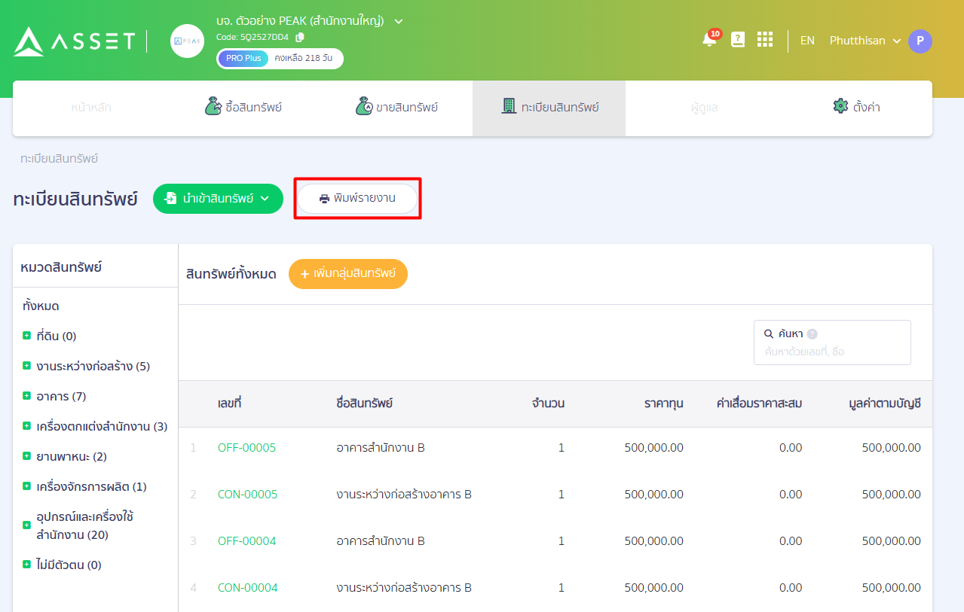Click the ราคาทุน column header
Viewport: 964px width, 612px height.
663,403
